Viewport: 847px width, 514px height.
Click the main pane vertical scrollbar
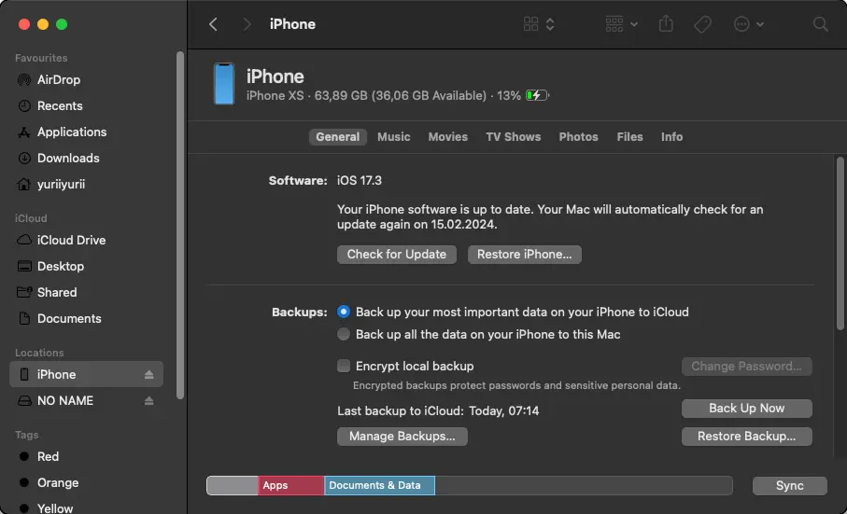(x=840, y=243)
